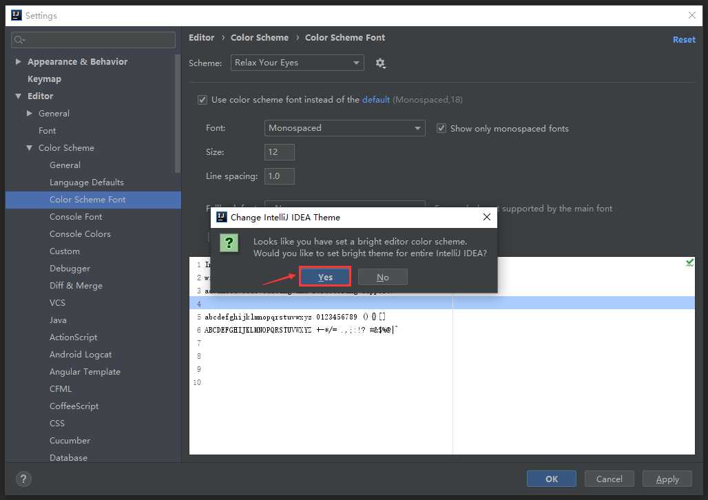This screenshot has height=500, width=708.
Task: Click the Reset link
Action: [684, 40]
